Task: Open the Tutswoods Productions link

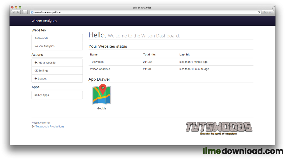Action: (50, 126)
